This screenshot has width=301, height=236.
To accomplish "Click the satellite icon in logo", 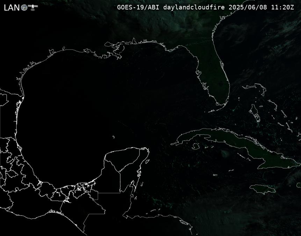I will coord(33,7).
